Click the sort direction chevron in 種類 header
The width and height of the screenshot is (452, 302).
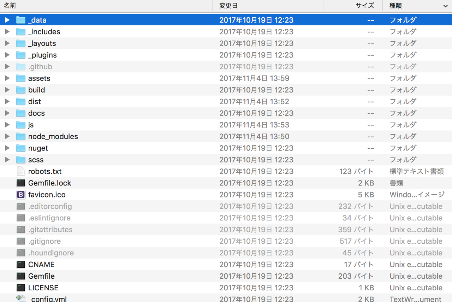(x=445, y=6)
